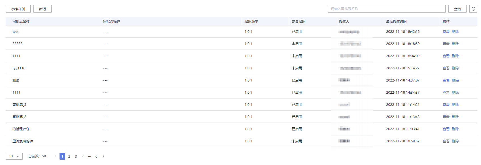Select page 2 in pagination
The image size is (481, 165).
coord(69,156)
